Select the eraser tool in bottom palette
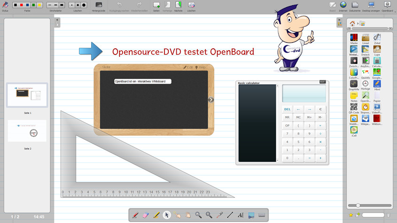This screenshot has width=397, height=223. (145, 215)
